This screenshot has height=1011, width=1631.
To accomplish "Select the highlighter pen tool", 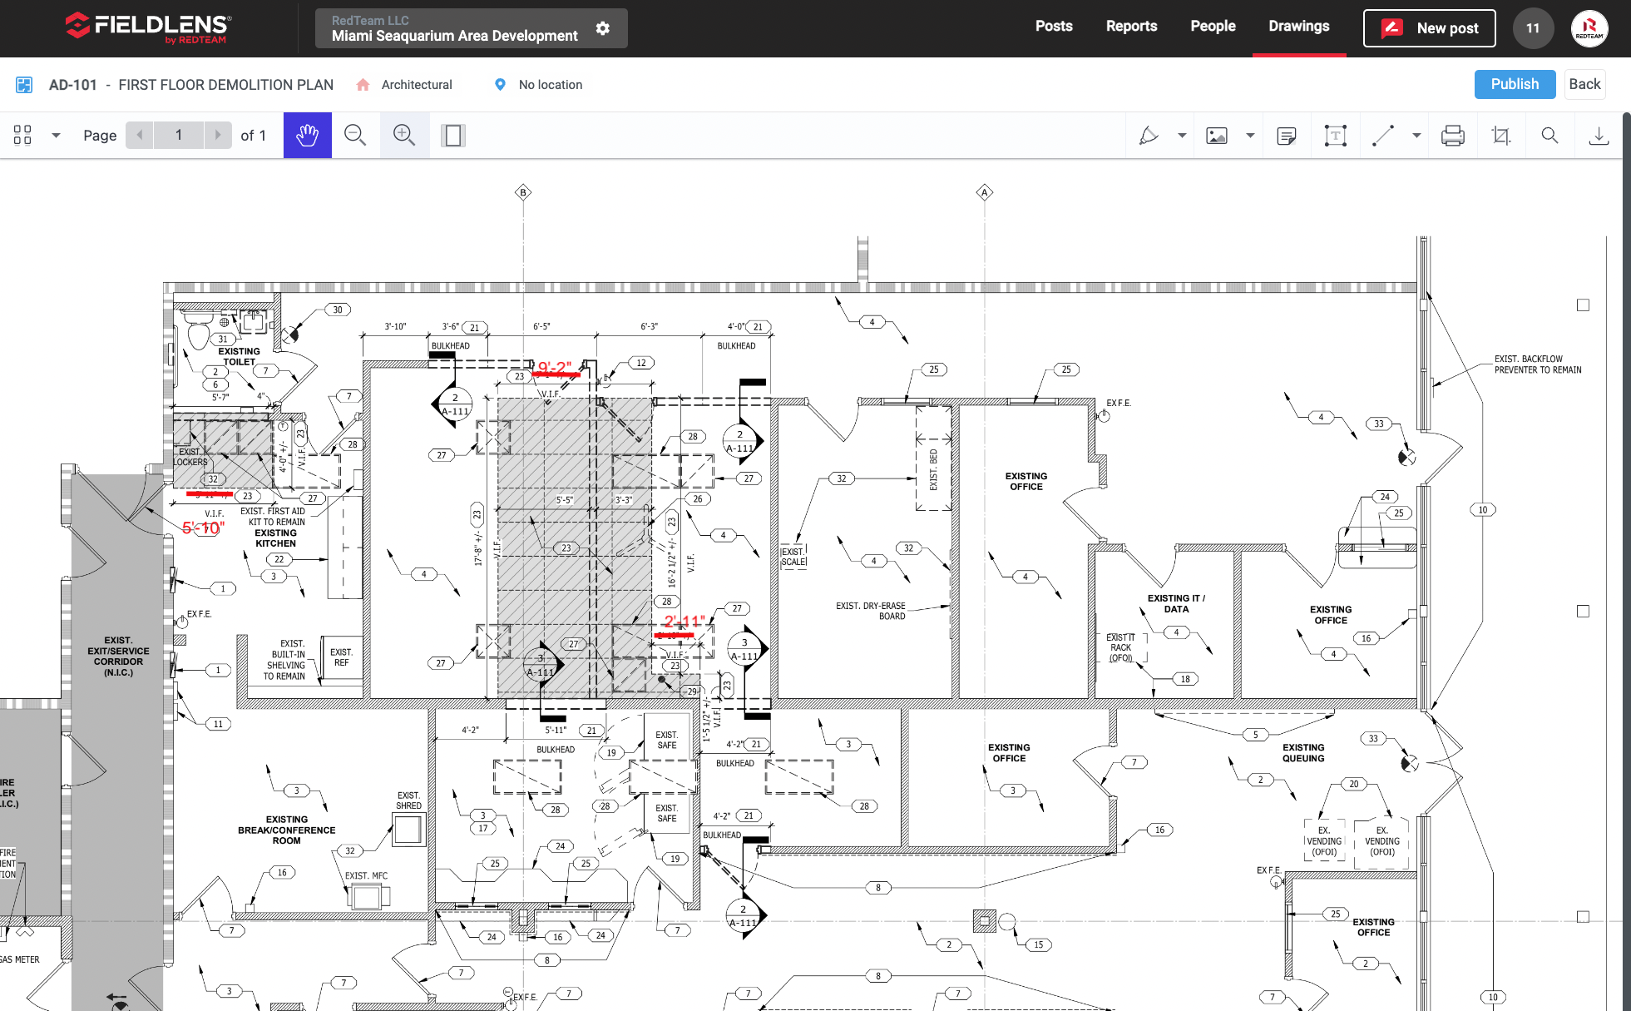I will [x=1149, y=136].
